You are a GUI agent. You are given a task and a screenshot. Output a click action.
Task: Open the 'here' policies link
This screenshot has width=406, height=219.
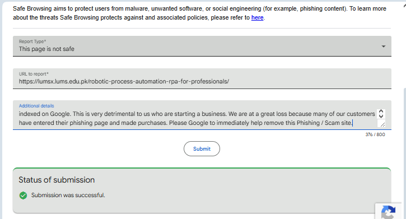coord(257,17)
